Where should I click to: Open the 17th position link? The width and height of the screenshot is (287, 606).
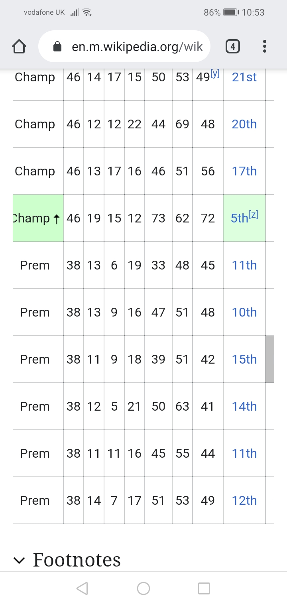244,171
